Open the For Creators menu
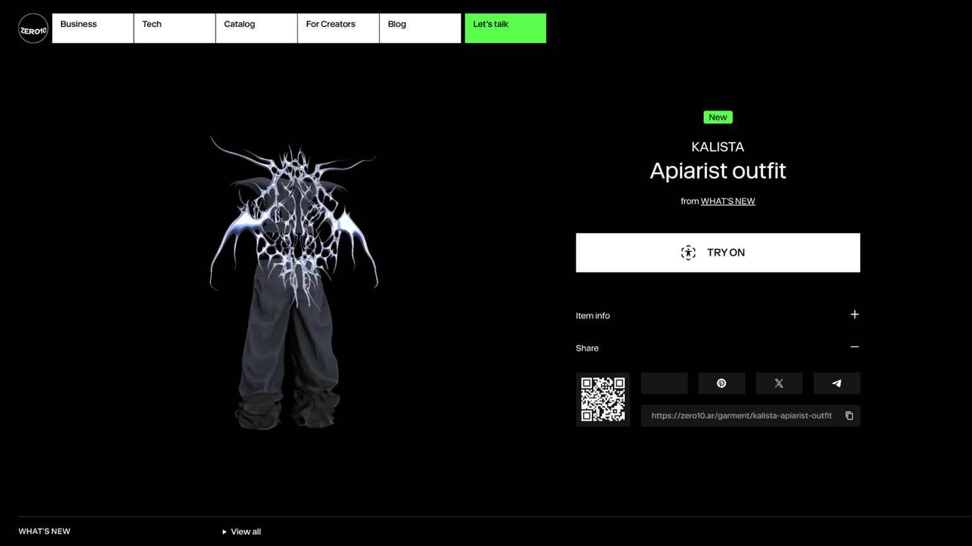 click(338, 28)
